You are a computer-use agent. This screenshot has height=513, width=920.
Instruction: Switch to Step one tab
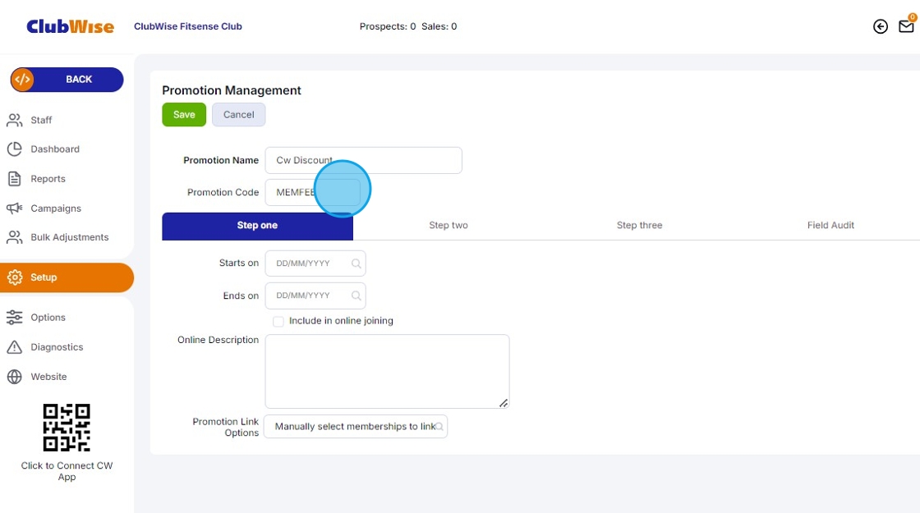tap(257, 226)
